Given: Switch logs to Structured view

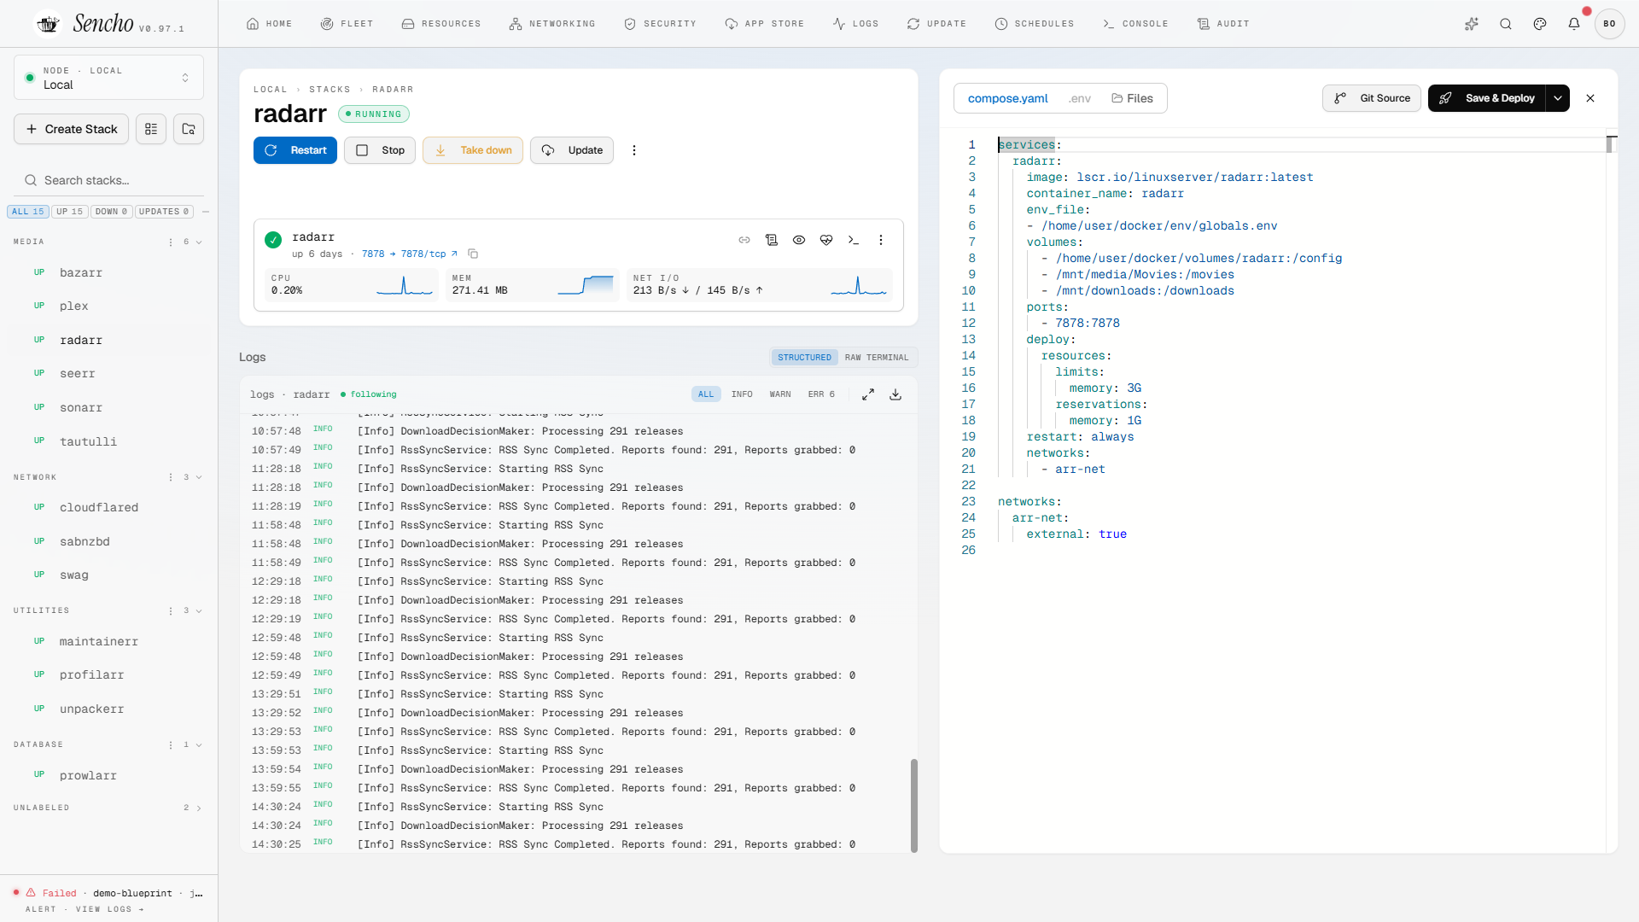Looking at the screenshot, I should 804,358.
